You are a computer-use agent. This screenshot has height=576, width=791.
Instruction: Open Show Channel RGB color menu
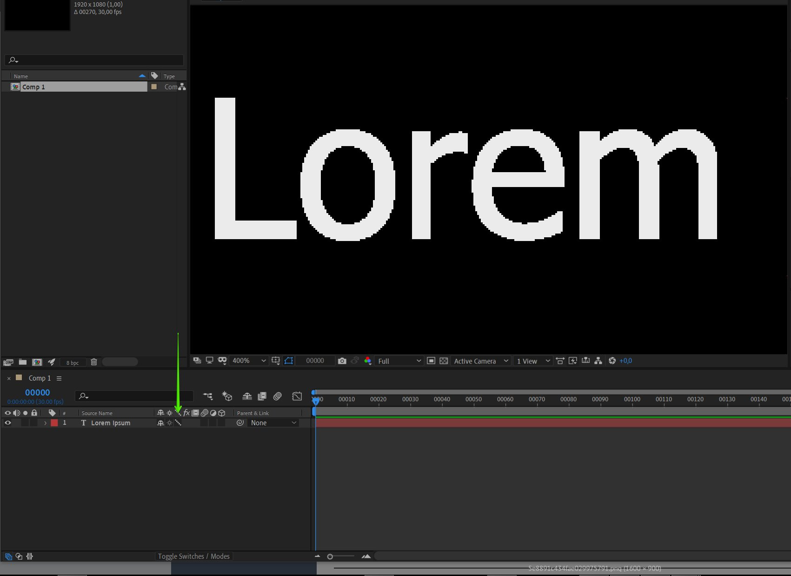368,361
